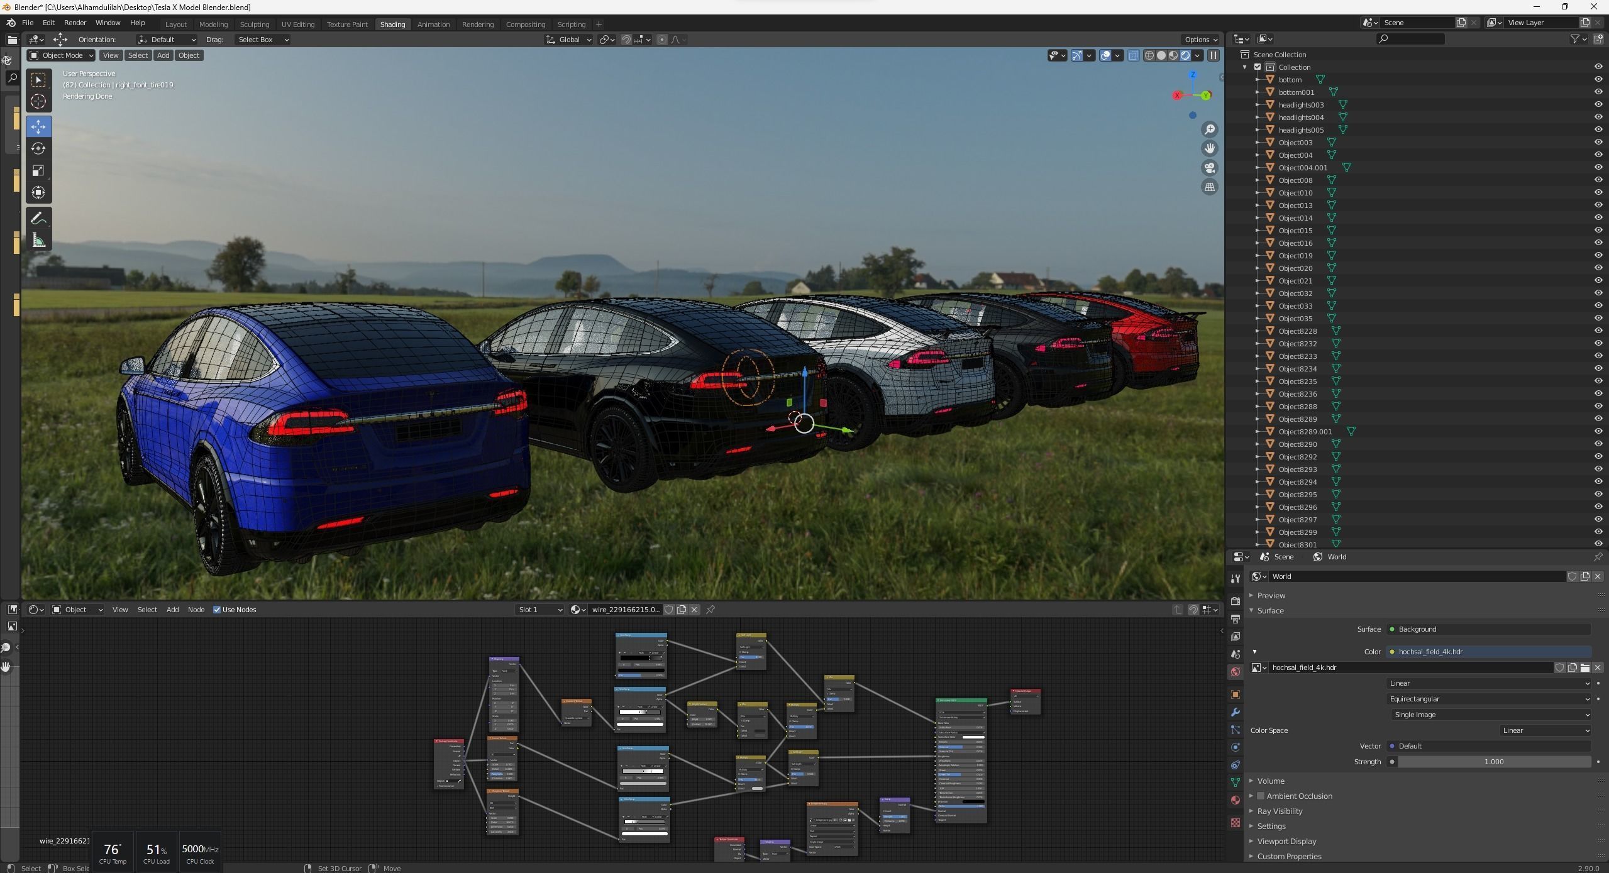Select the Rotate tool
Screen dimensions: 1609x873
[38, 148]
